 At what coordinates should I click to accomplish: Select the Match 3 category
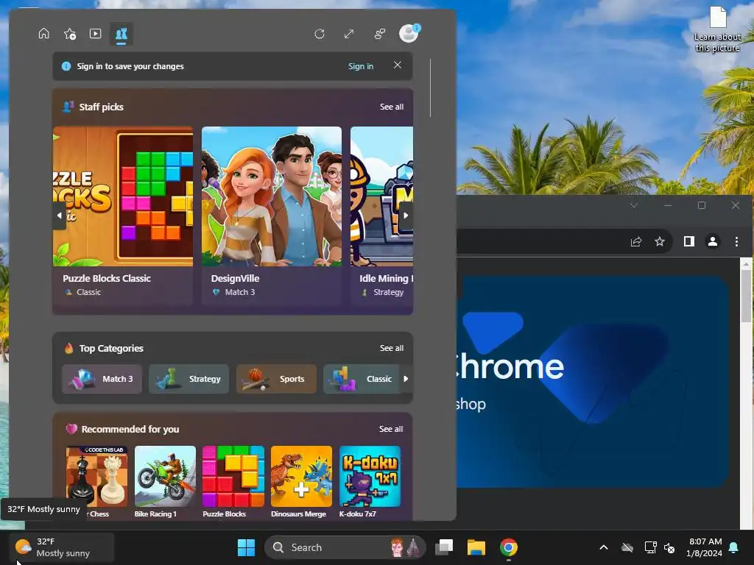coord(102,379)
